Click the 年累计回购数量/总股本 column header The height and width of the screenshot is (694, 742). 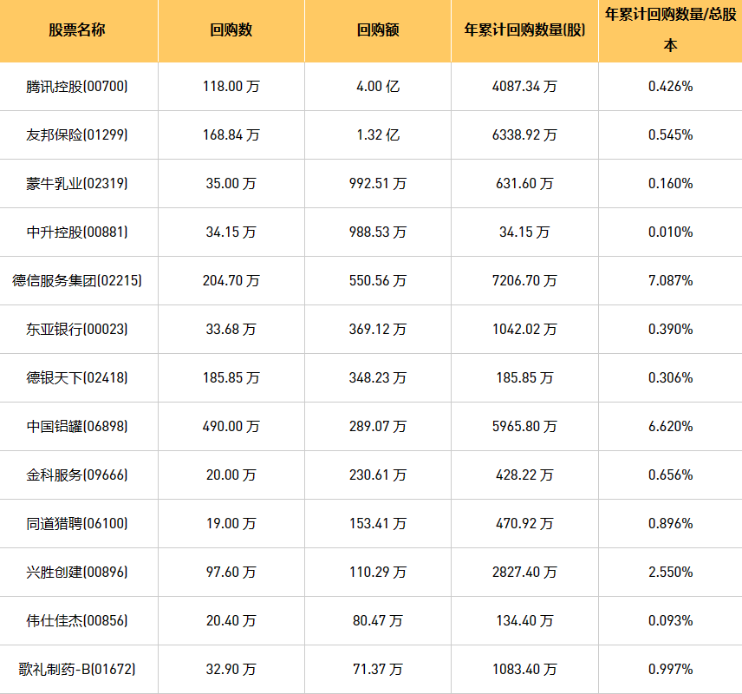tap(670, 29)
